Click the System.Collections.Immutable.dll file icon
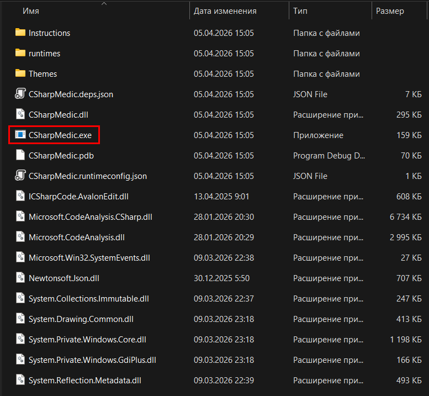The height and width of the screenshot is (396, 429). [20, 298]
